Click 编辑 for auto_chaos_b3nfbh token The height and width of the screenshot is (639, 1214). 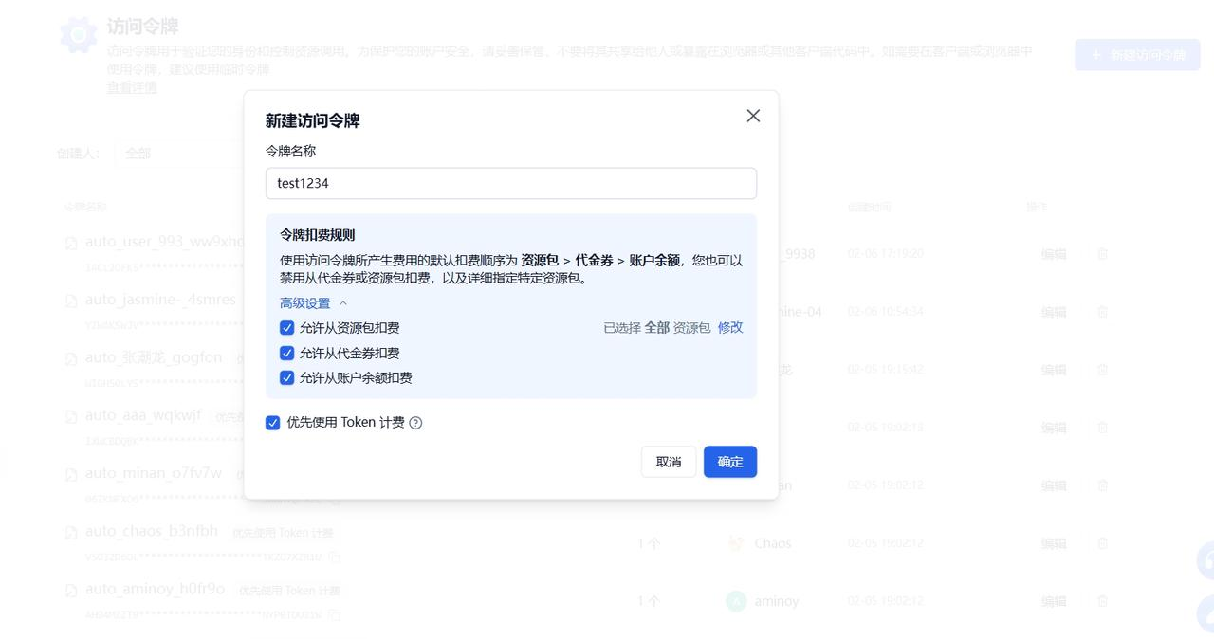(1054, 543)
